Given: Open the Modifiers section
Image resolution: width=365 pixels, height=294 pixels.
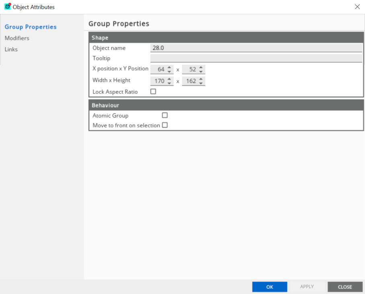Looking at the screenshot, I should 17,38.
